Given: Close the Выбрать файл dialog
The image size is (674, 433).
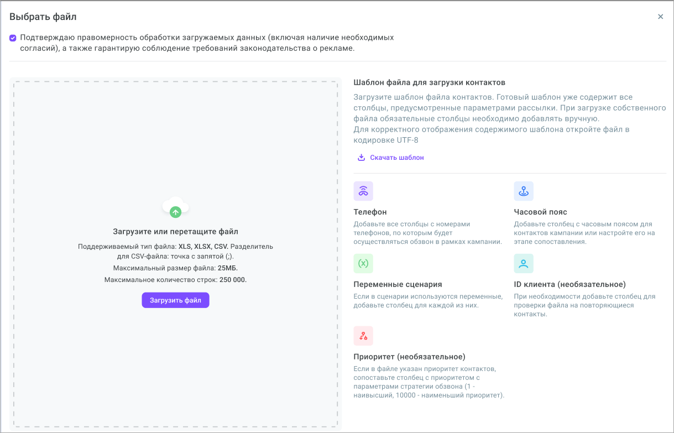Looking at the screenshot, I should [x=660, y=17].
